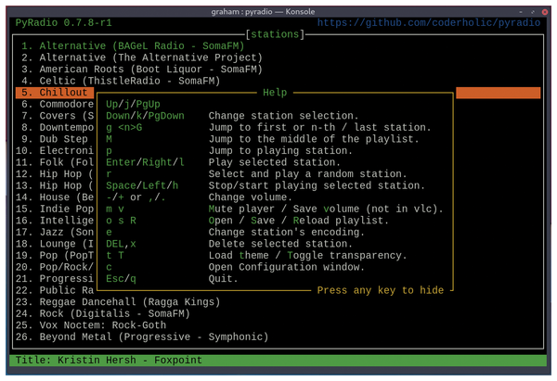557x381 pixels.
Task: Select station 7 Covers
Action: coord(58,116)
